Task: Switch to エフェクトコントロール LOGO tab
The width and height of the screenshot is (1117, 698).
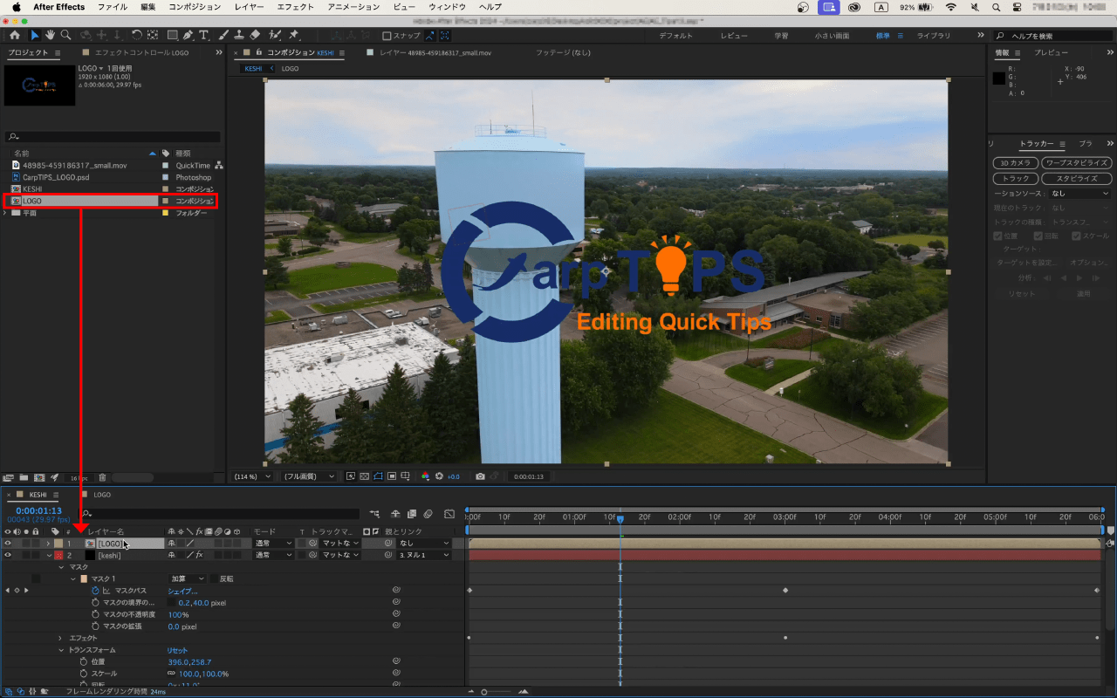Action: [x=141, y=53]
